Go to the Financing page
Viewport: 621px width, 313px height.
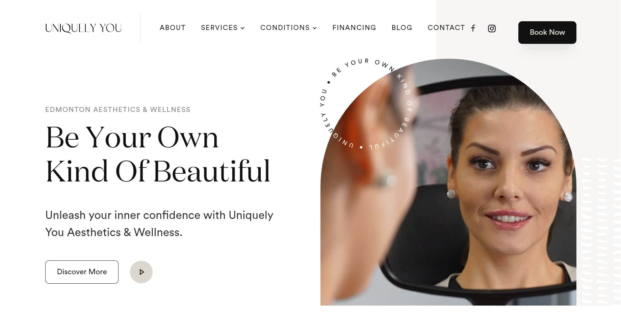pos(354,28)
